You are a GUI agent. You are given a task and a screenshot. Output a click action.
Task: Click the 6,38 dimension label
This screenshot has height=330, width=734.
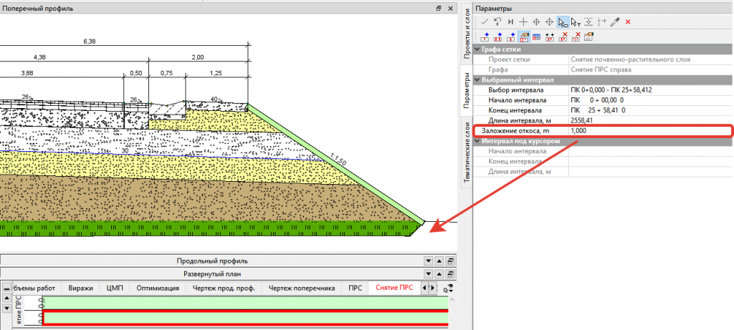(89, 42)
